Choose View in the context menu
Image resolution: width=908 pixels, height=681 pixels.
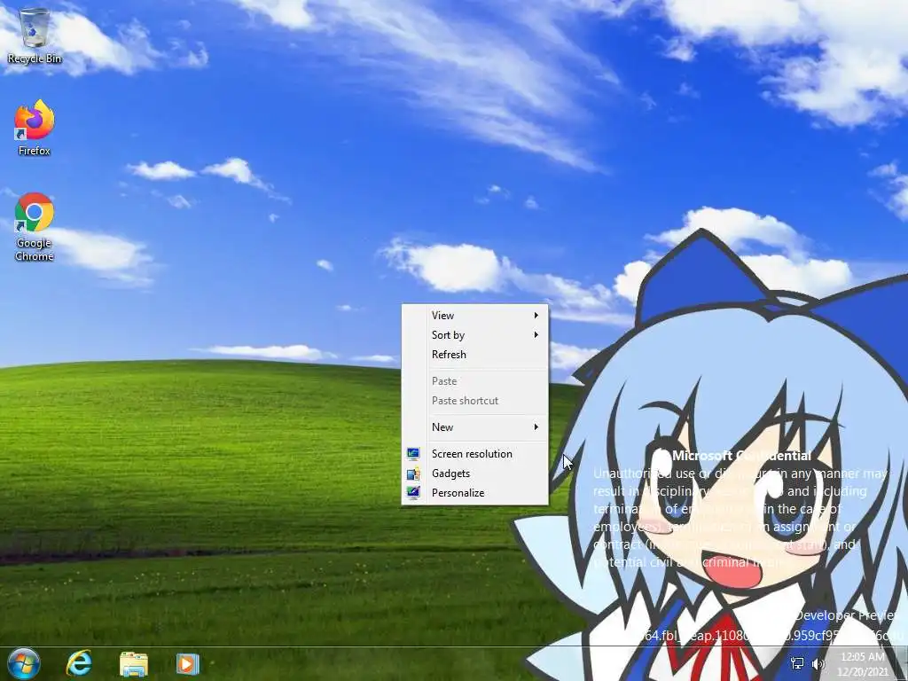(475, 316)
